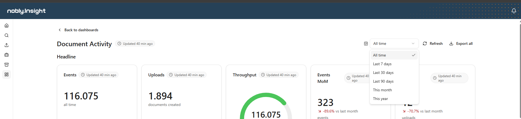Click clock icon in Events MoM card badge

click(349, 78)
